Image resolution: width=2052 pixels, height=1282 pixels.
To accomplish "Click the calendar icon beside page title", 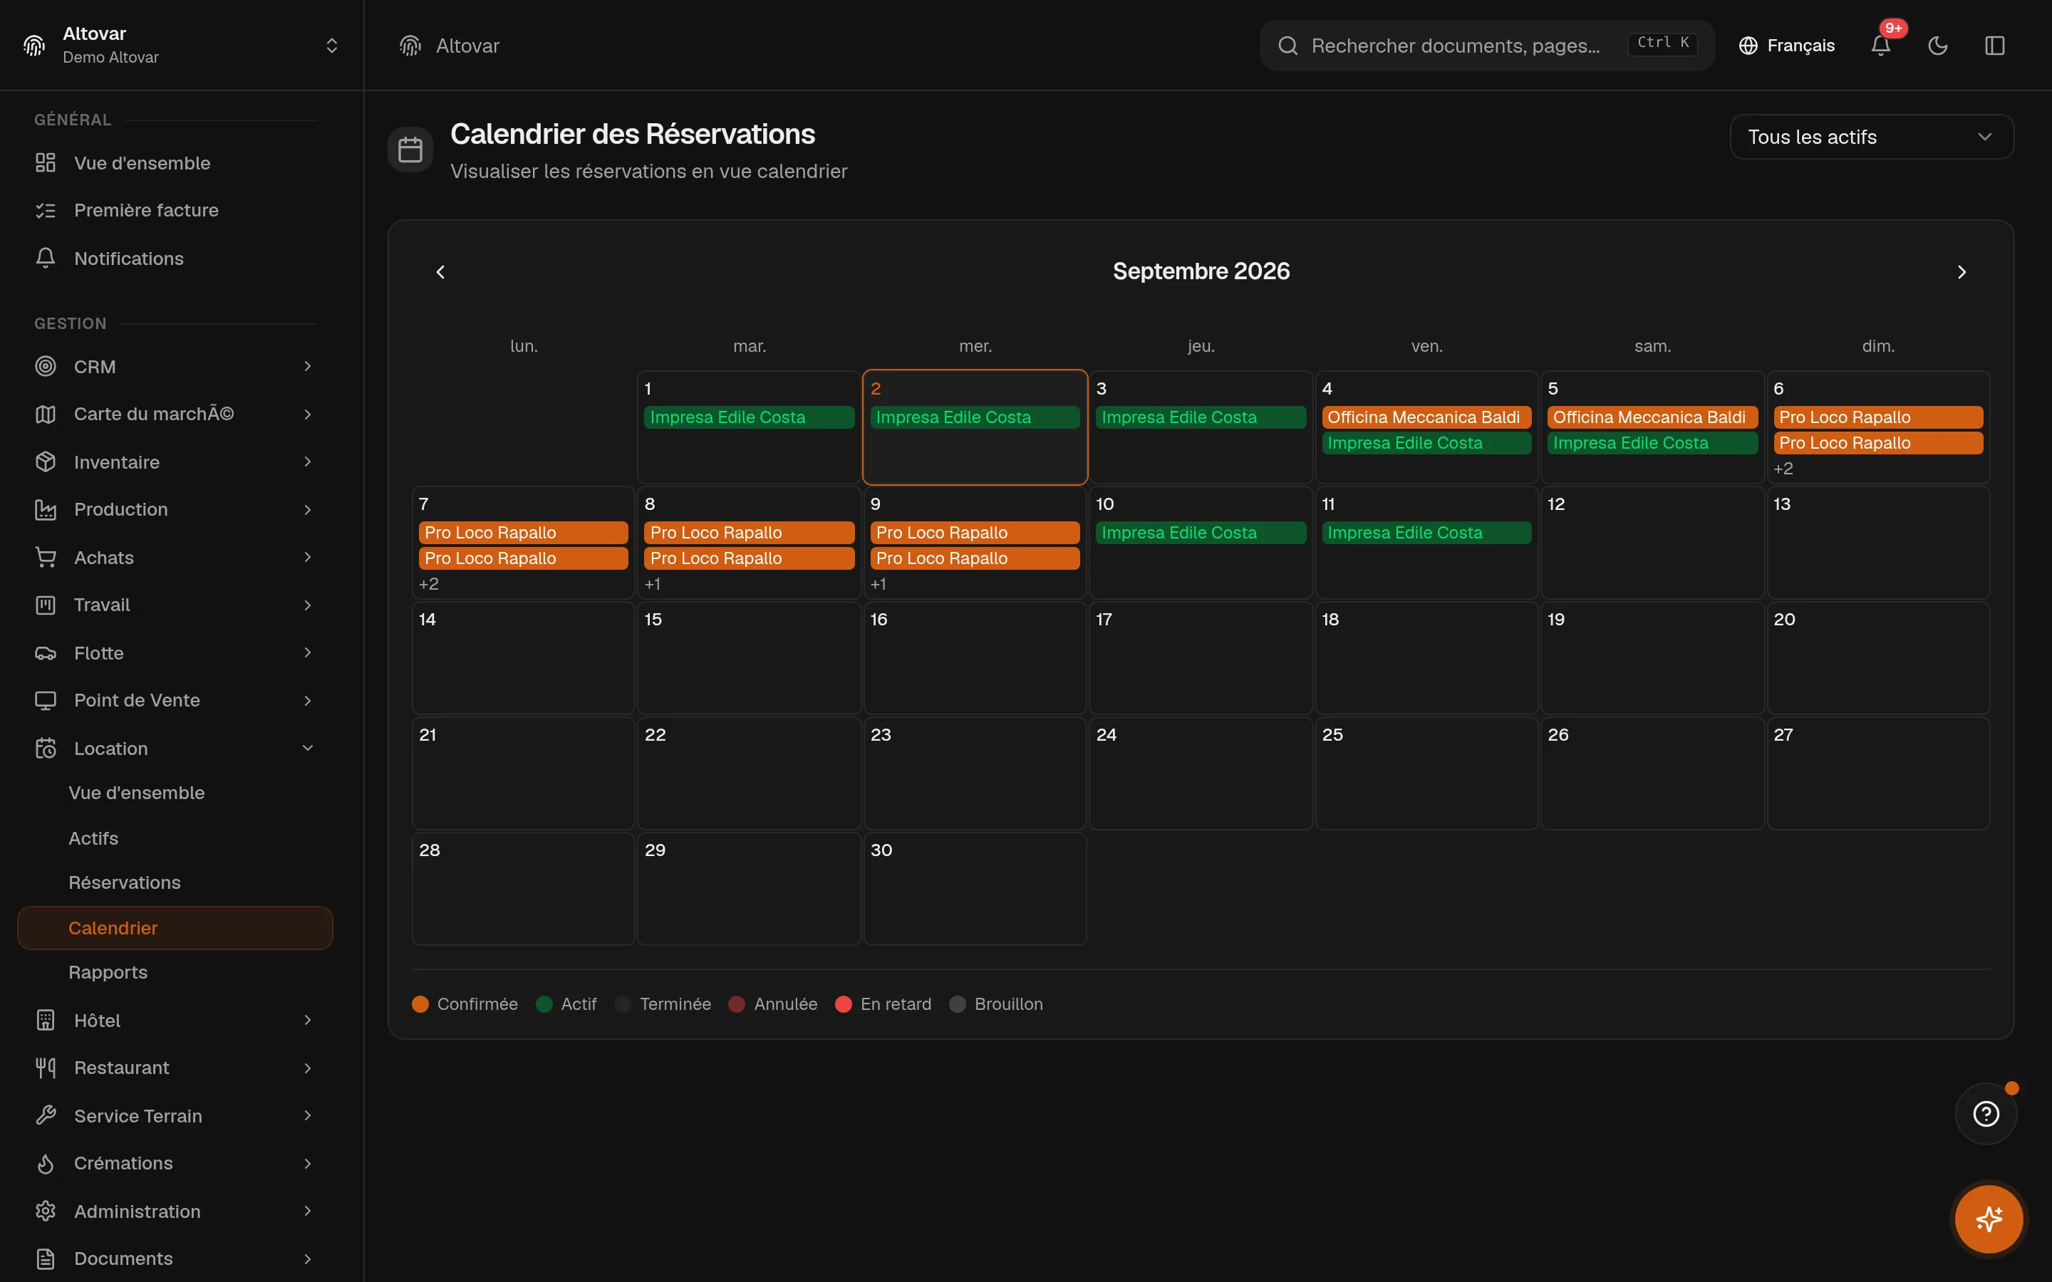I will tap(410, 150).
